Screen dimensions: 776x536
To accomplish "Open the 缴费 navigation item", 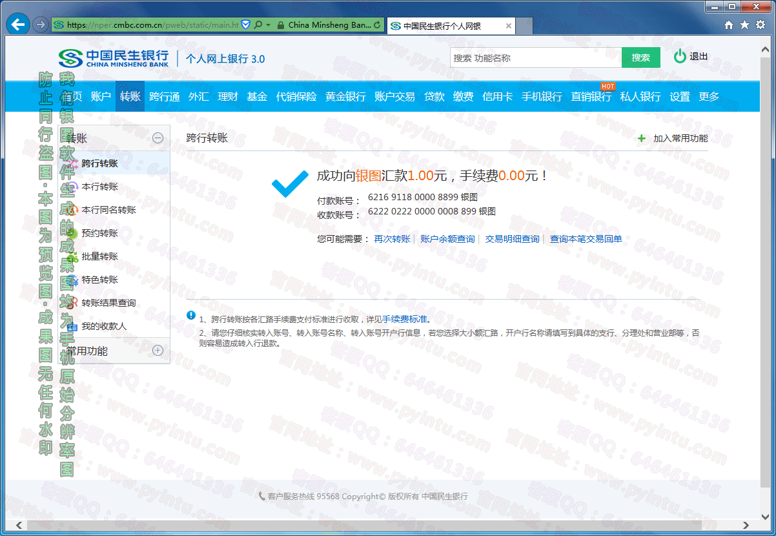I will pos(464,97).
